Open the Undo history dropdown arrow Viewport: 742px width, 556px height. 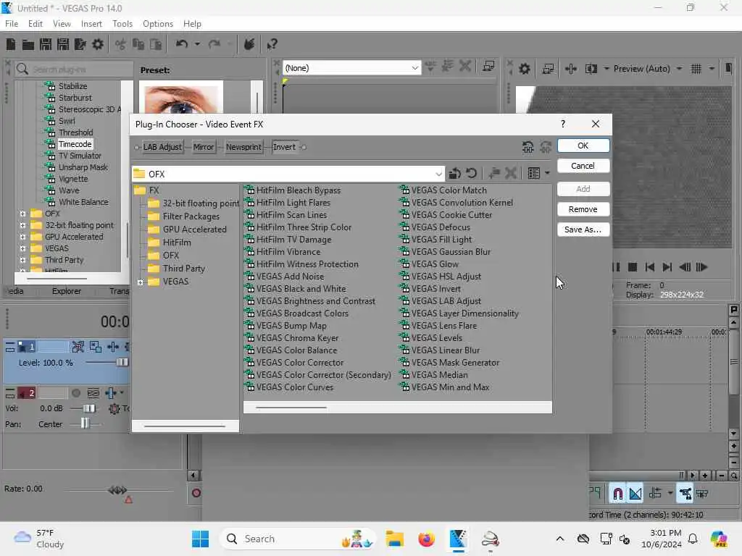[197, 44]
